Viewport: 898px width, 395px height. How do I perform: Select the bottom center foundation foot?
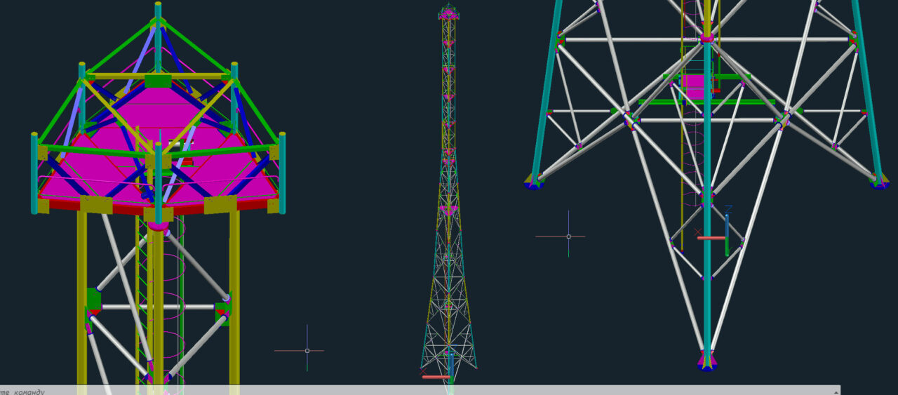[x=707, y=362]
